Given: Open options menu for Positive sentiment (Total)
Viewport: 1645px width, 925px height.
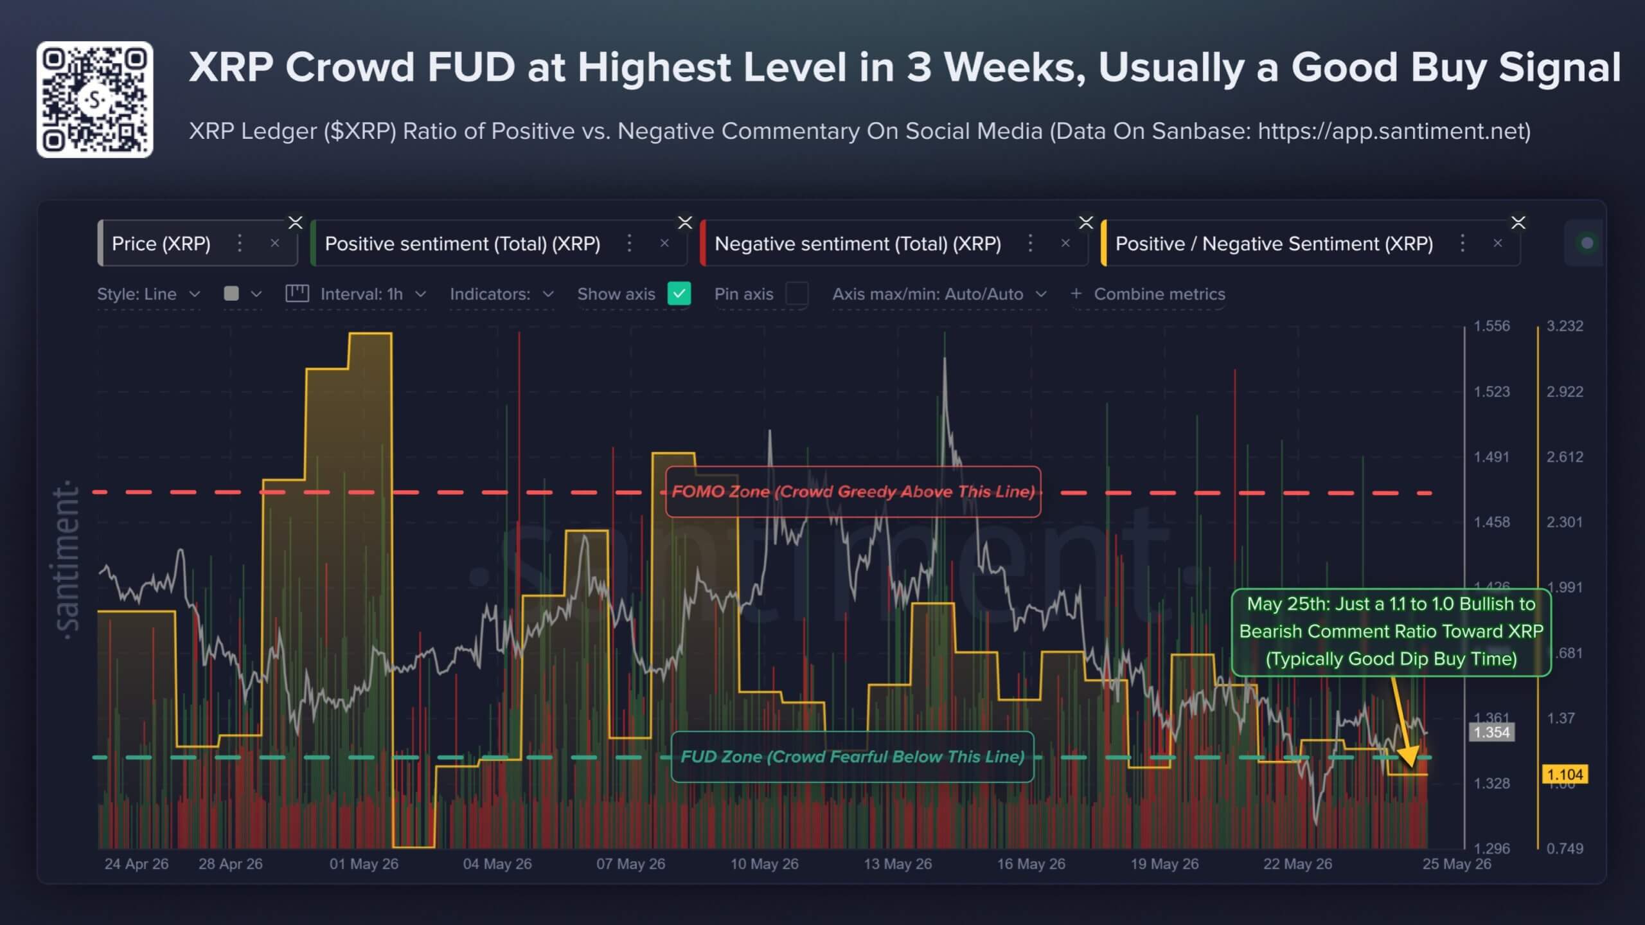Looking at the screenshot, I should pos(630,243).
